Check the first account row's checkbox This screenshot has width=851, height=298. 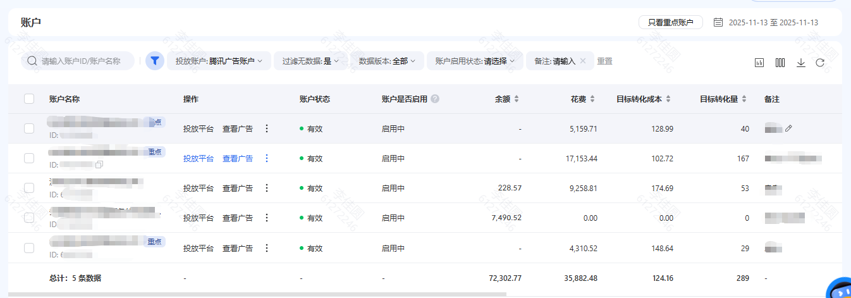(29, 128)
